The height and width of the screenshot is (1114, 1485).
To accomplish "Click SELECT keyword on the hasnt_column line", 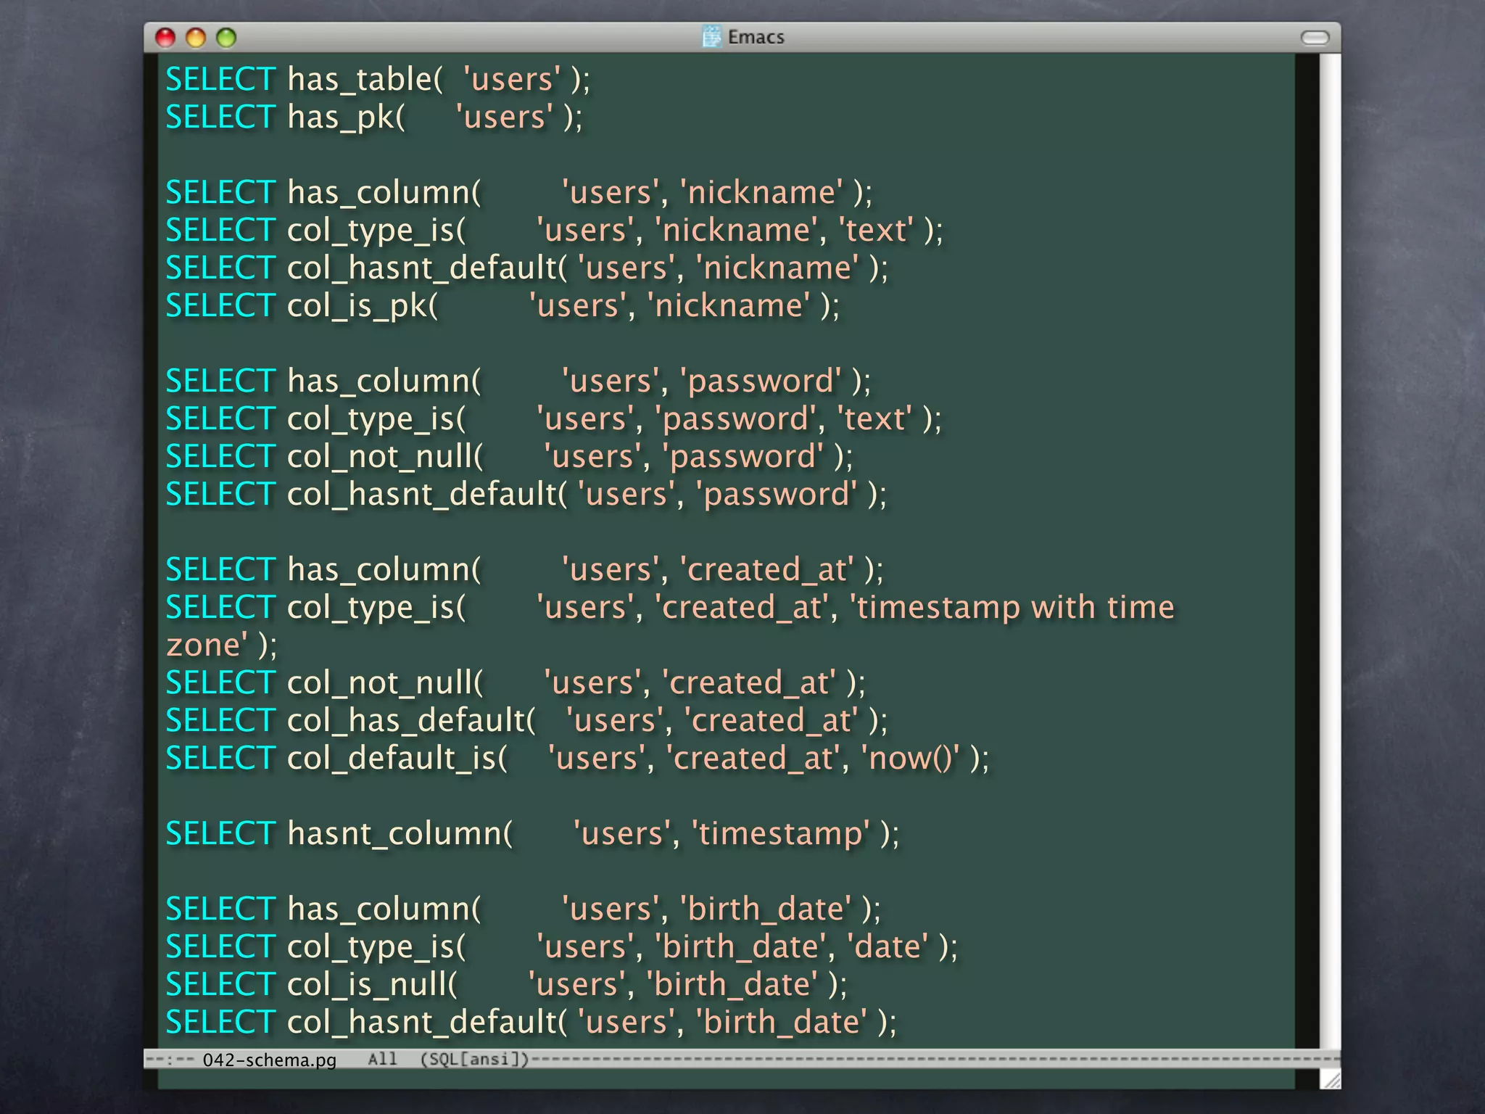I will [220, 834].
